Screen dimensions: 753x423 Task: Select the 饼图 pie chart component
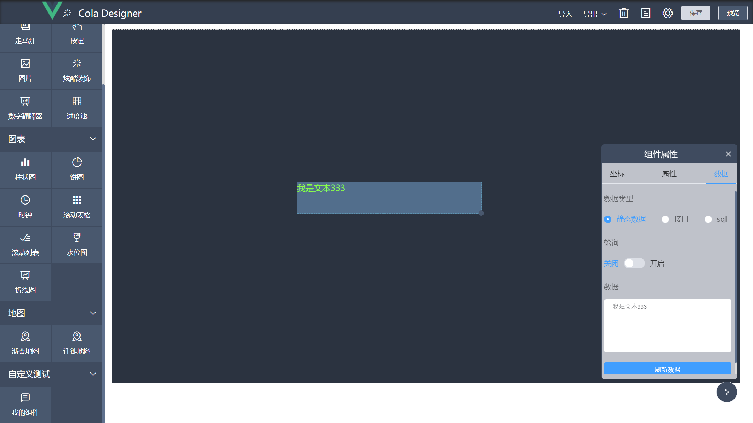pyautogui.click(x=77, y=169)
